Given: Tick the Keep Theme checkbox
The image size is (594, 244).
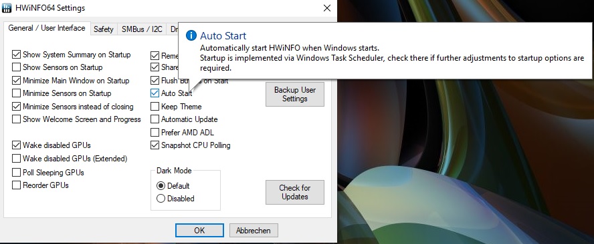Looking at the screenshot, I should 155,107.
